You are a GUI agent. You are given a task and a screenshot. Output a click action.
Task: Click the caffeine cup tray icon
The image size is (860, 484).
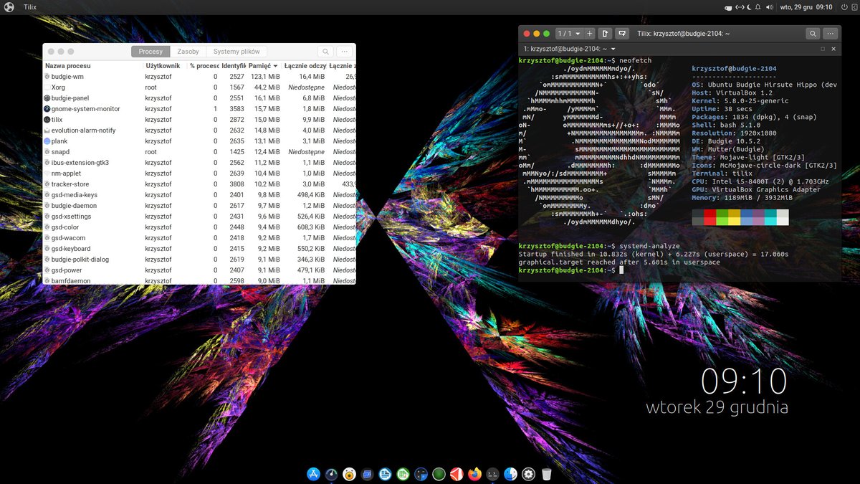pyautogui.click(x=728, y=7)
